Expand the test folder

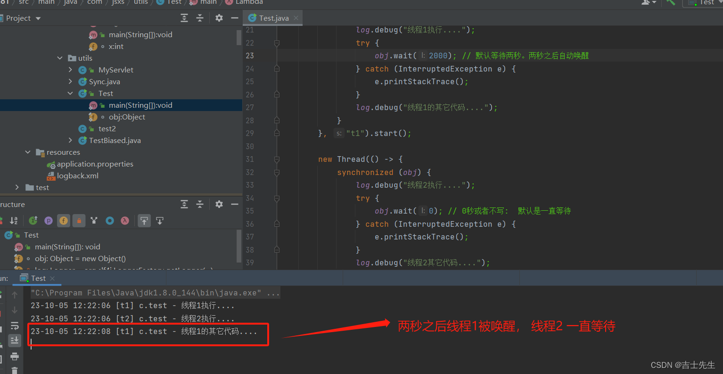tap(17, 188)
